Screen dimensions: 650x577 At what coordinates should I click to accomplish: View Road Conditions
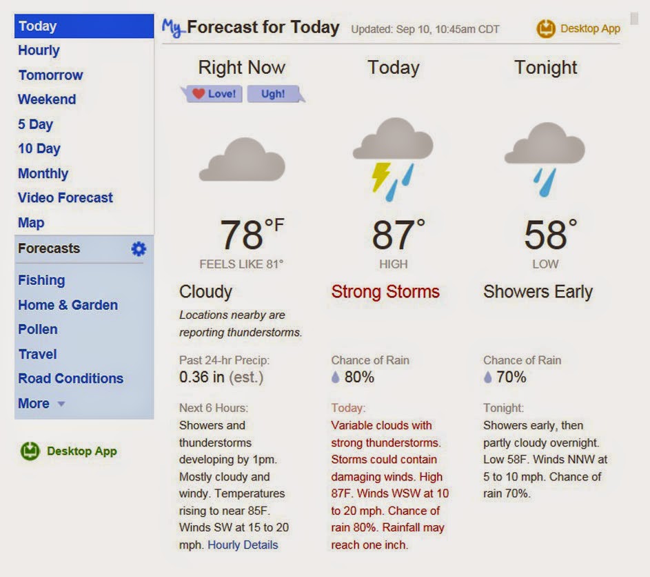(70, 378)
